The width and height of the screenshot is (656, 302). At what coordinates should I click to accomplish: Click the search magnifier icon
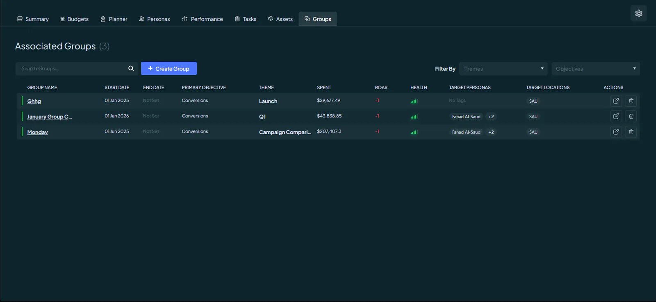pos(131,69)
